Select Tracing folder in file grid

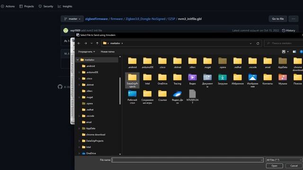click(x=178, y=79)
